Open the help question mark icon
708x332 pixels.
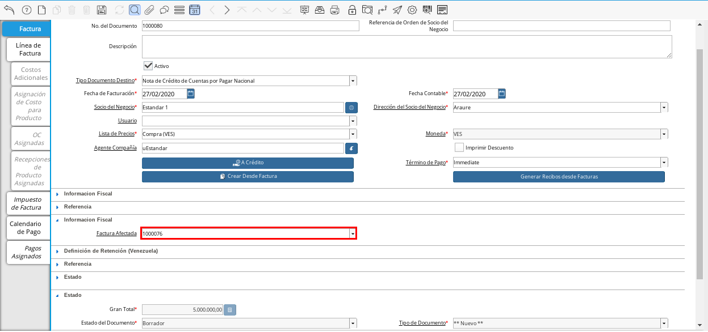[26, 10]
